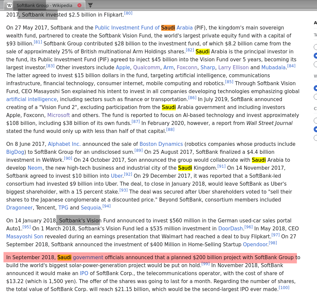
Task: Click the Sequoia link
Action: coord(91,208)
